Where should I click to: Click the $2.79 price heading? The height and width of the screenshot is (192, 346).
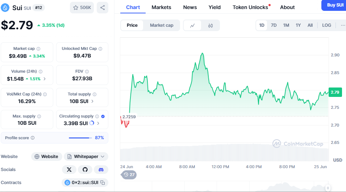click(x=17, y=25)
